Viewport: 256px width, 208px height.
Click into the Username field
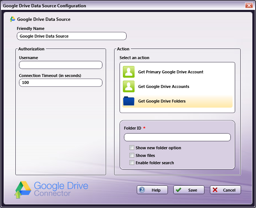click(x=61, y=65)
